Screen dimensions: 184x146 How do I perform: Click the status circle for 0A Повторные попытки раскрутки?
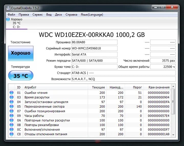12,120
